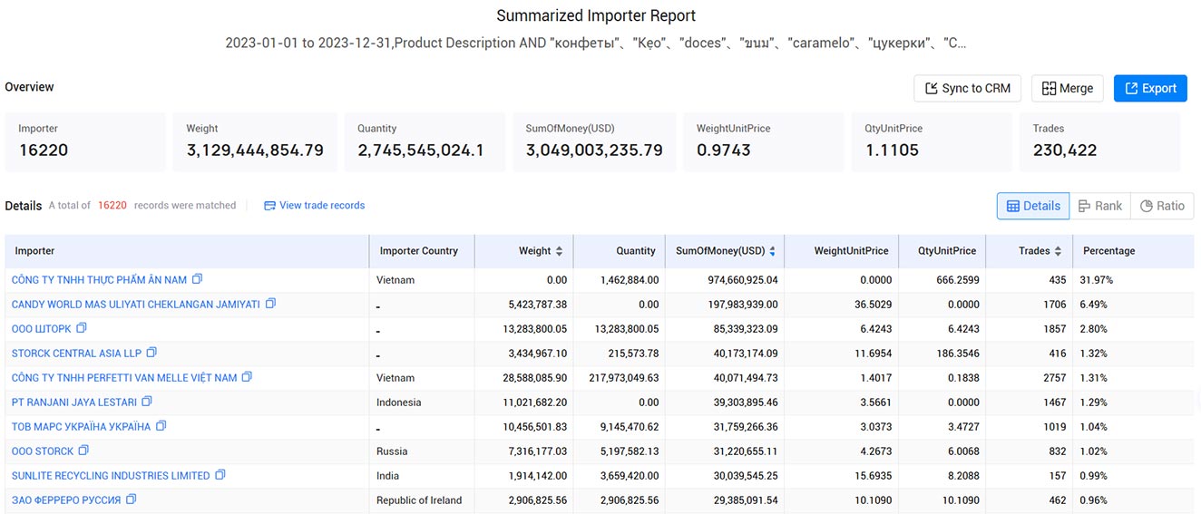Sort table by Trades column arrows
Screen dimensions: 1201x514
point(1059,251)
